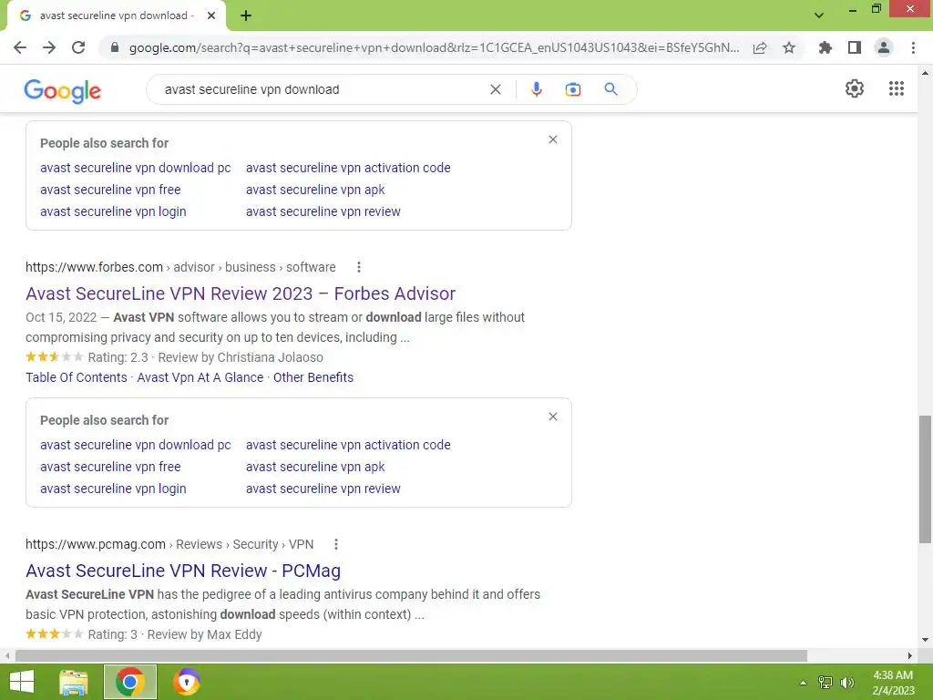Image resolution: width=933 pixels, height=700 pixels.
Task: Search by image with the camera icon
Action: click(x=572, y=89)
